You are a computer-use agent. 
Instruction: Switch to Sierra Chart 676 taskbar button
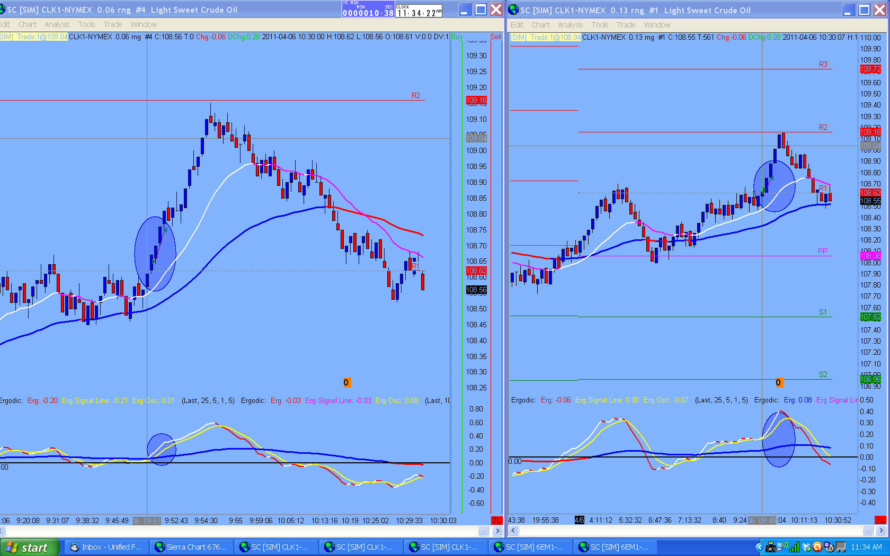[x=191, y=547]
